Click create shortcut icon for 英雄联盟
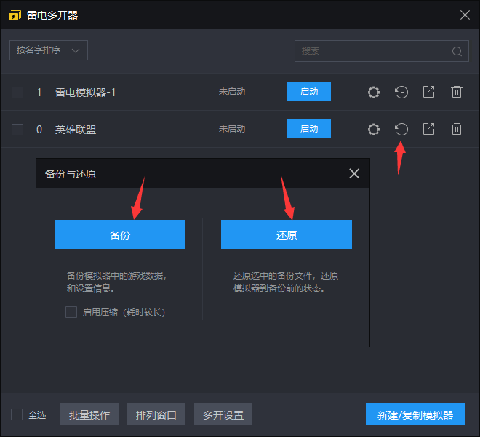Viewport: 480px width, 437px height. tap(429, 130)
